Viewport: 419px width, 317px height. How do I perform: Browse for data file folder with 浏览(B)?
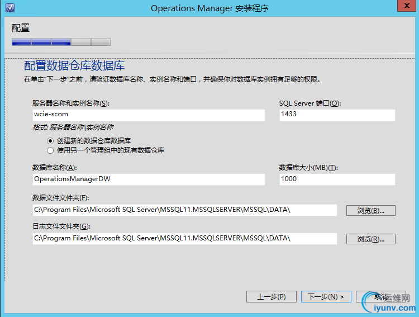coord(371,211)
